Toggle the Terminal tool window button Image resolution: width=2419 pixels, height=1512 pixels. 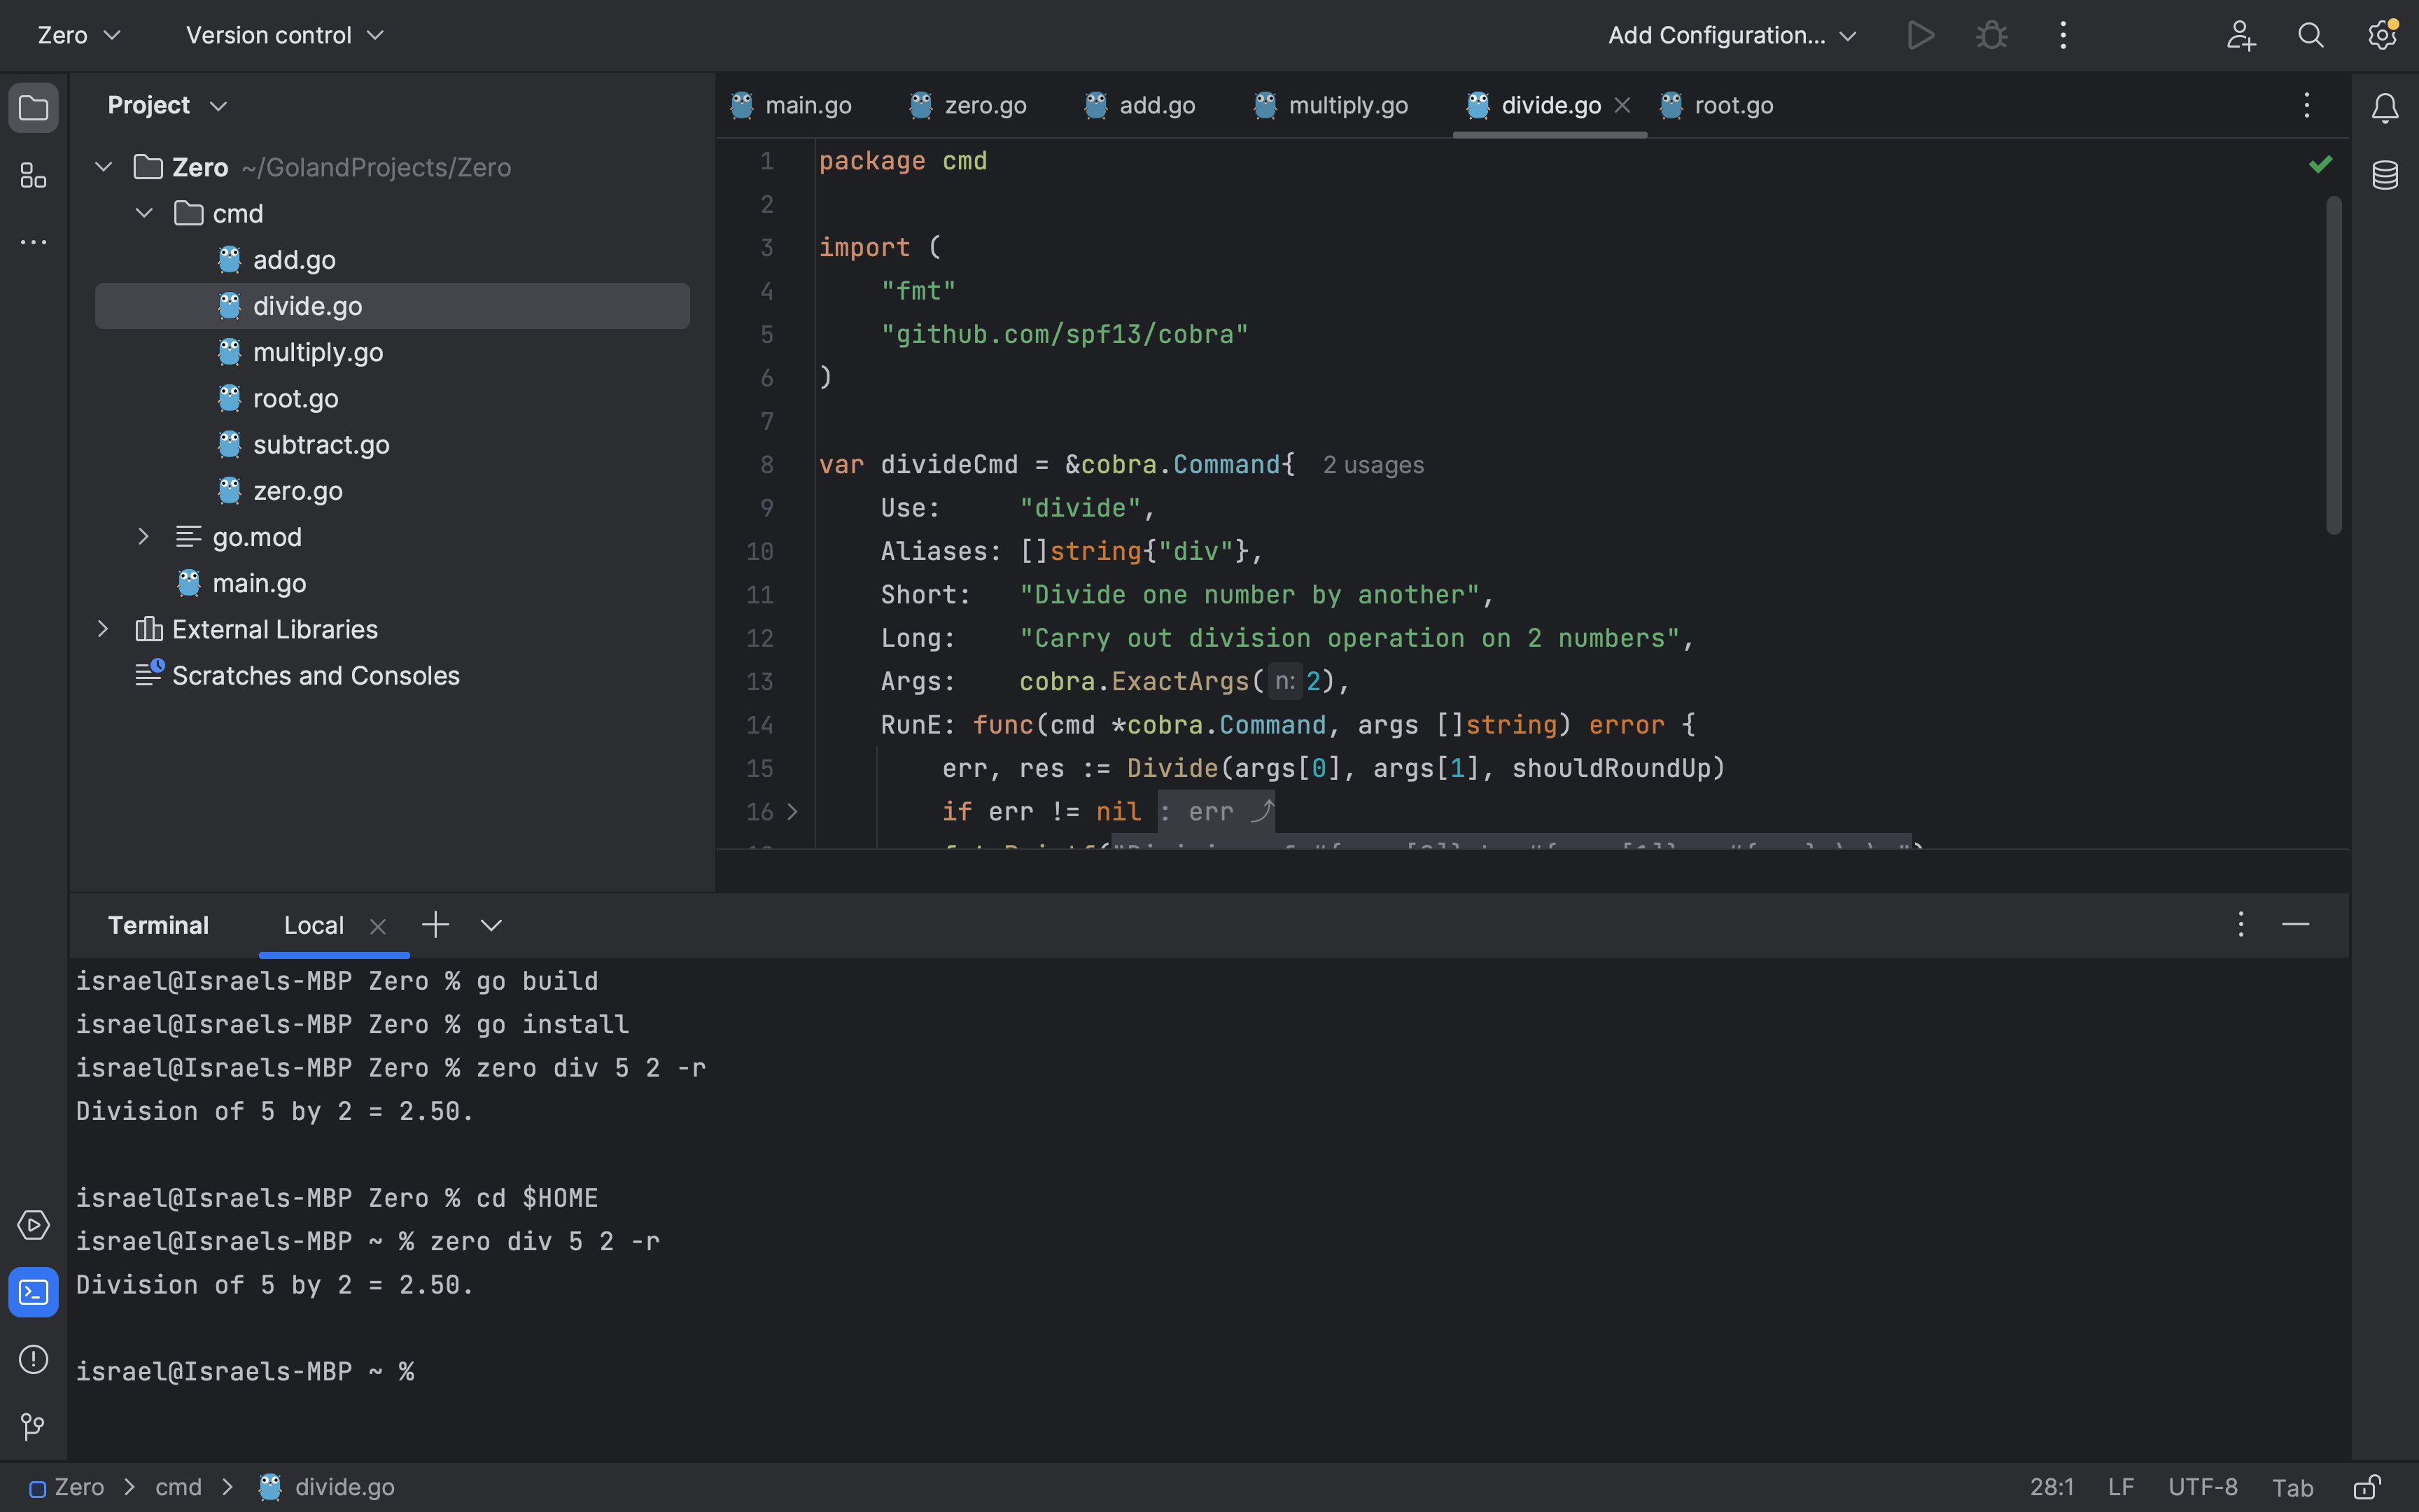click(33, 1292)
